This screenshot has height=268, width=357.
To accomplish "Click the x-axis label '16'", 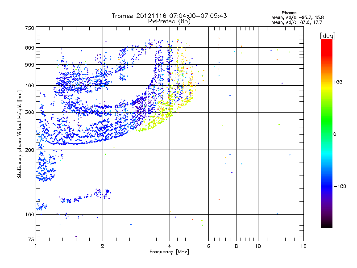I will pyautogui.click(x=303, y=246).
